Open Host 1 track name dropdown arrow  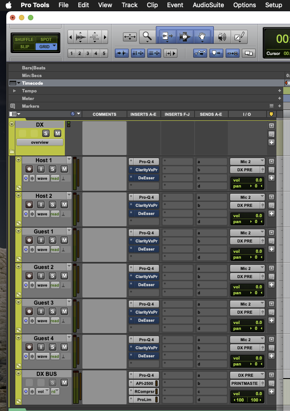click(69, 160)
